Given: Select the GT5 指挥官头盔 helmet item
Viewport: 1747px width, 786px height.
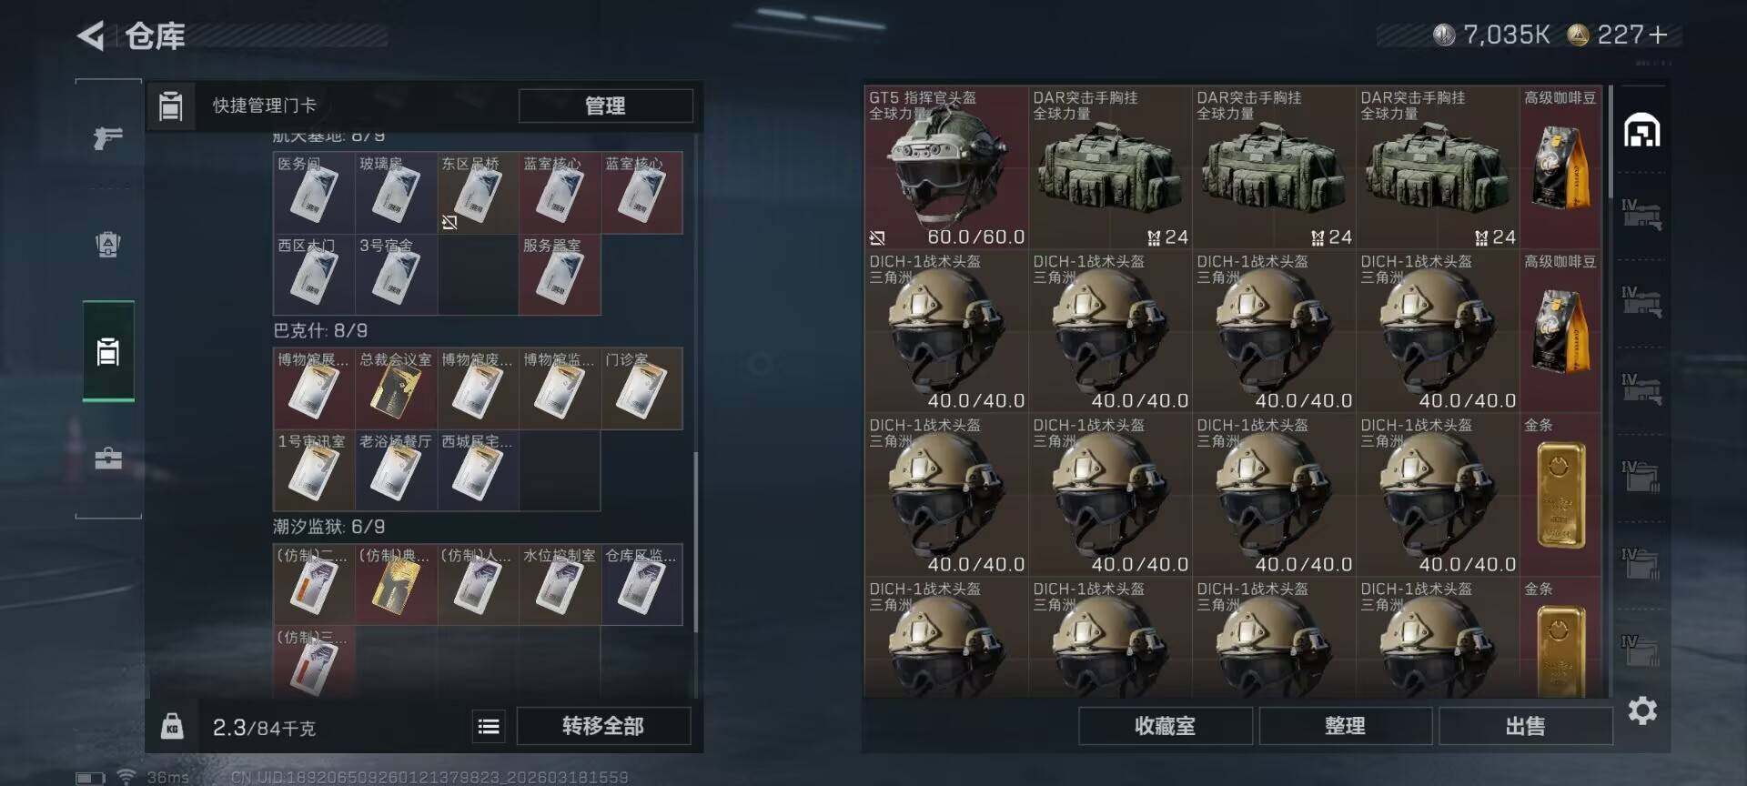Looking at the screenshot, I should [946, 167].
